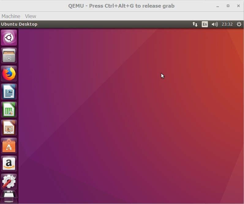Click the Ubuntu Desktop panel title

(x=19, y=24)
